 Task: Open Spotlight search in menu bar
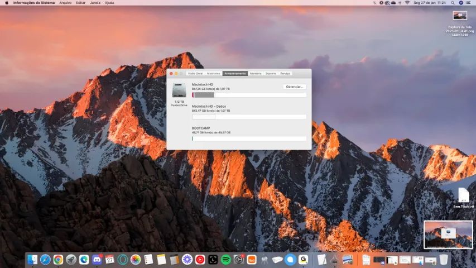tap(453, 3)
